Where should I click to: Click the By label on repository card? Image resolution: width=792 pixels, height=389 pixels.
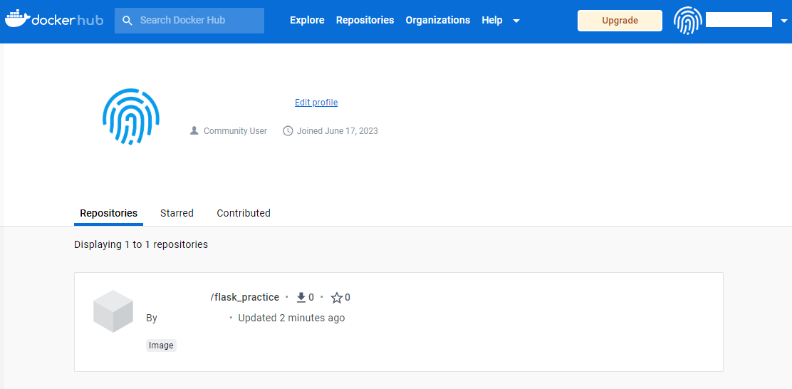click(x=152, y=318)
